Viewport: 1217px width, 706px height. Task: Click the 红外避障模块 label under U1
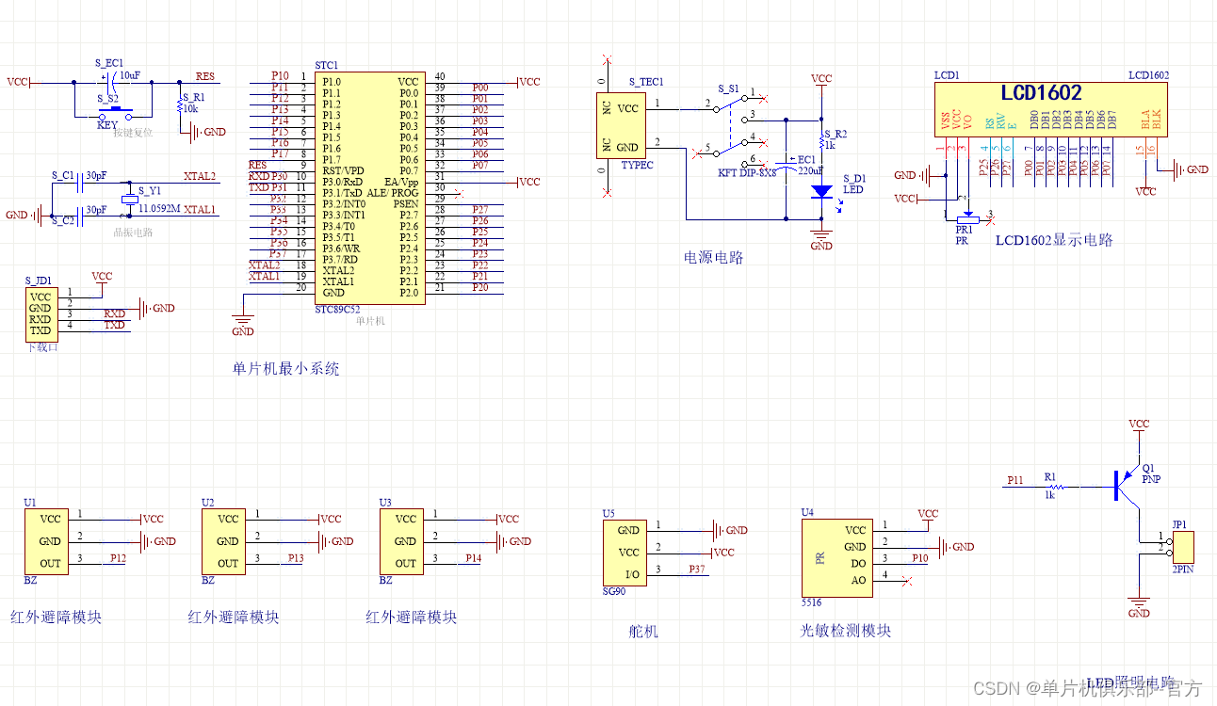tap(56, 618)
